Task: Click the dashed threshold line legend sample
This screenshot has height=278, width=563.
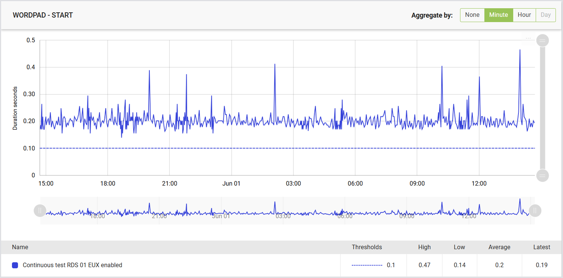Action: 367,265
